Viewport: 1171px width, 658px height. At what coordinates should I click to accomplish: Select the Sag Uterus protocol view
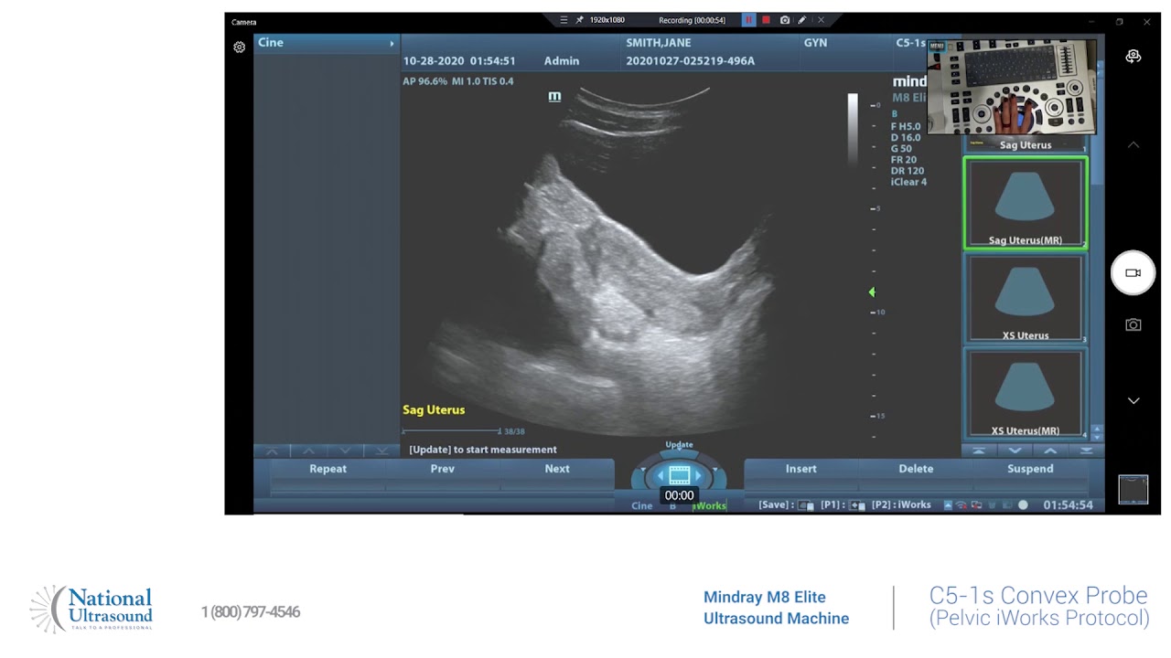pos(1025,144)
